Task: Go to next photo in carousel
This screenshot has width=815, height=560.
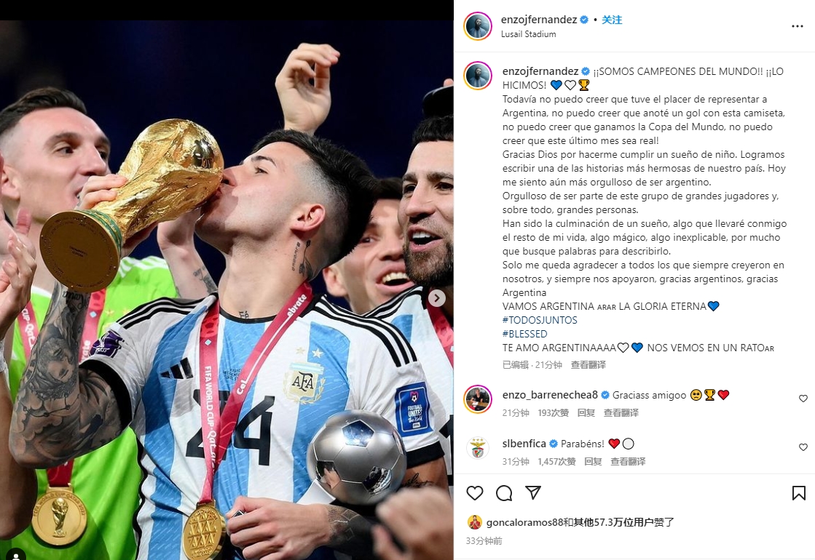Action: pos(436,298)
